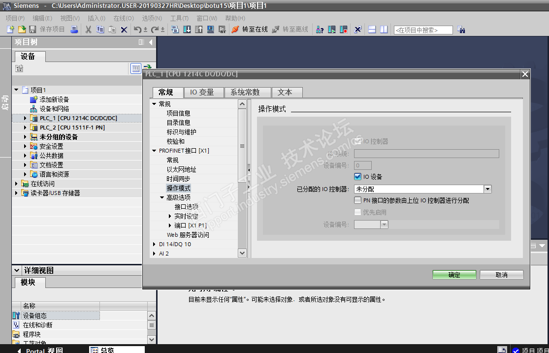Download to device via toolbar icon
Viewport: 549px width, 353px height.
[x=187, y=30]
